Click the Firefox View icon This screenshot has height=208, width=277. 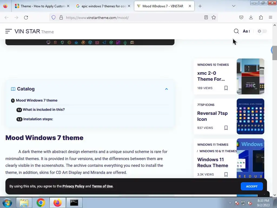(x=5, y=6)
